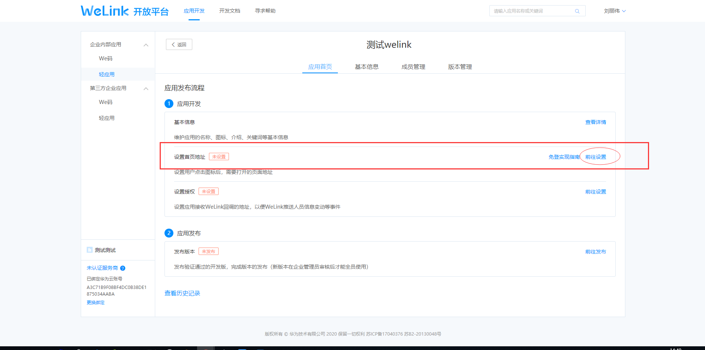The image size is (705, 350).
Task: Click the 发布验证通过的开发版 description text
Action: (271, 267)
